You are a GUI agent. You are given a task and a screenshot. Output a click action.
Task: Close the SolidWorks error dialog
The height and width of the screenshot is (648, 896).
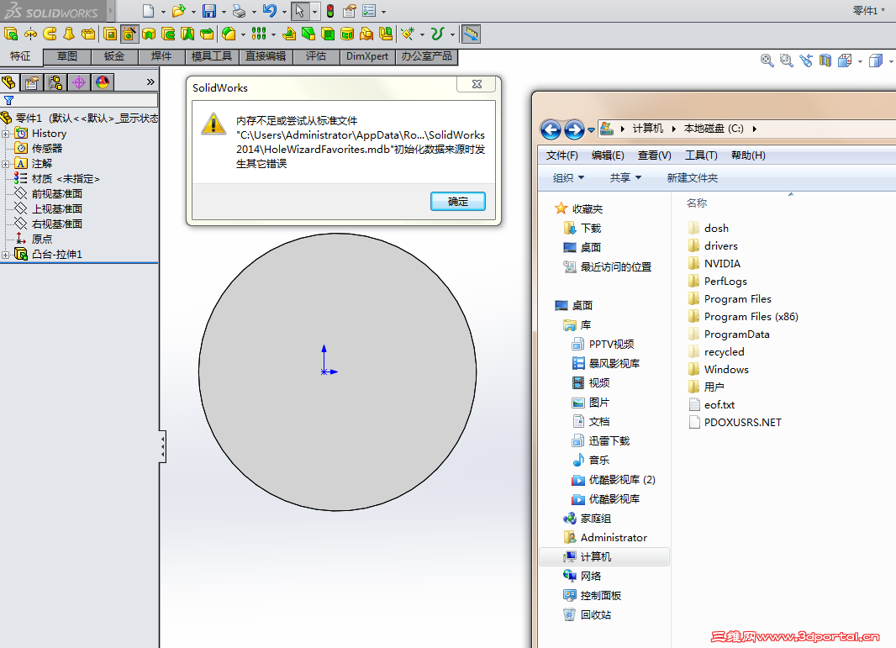pyautogui.click(x=477, y=84)
